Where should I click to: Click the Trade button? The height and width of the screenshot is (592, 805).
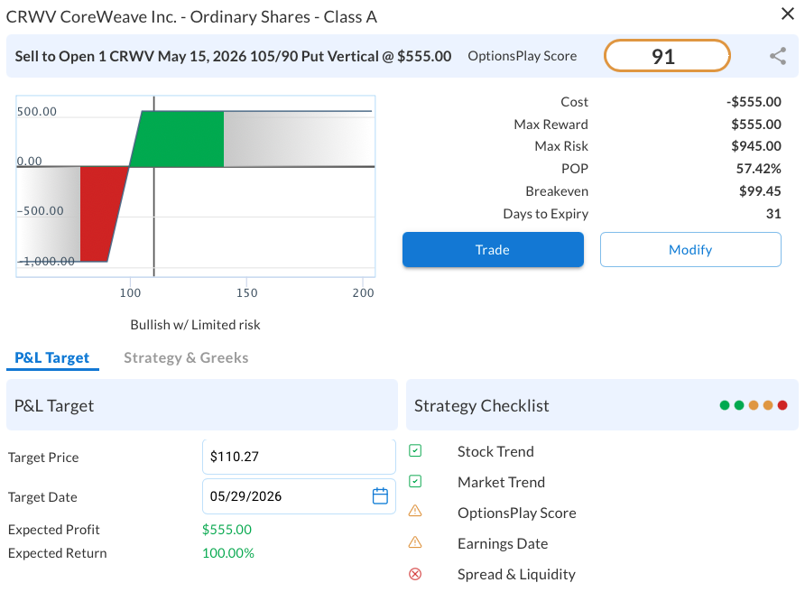pos(493,250)
